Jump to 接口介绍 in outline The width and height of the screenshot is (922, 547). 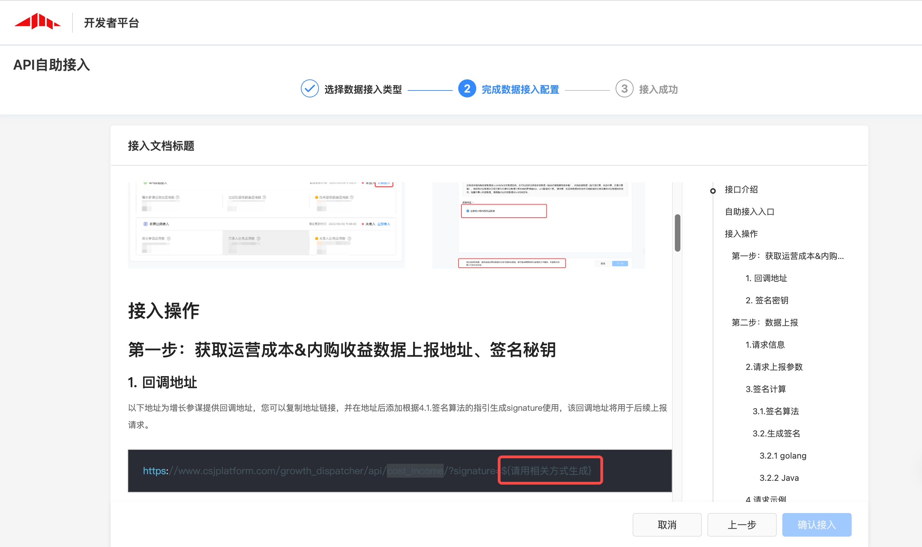[x=741, y=190]
